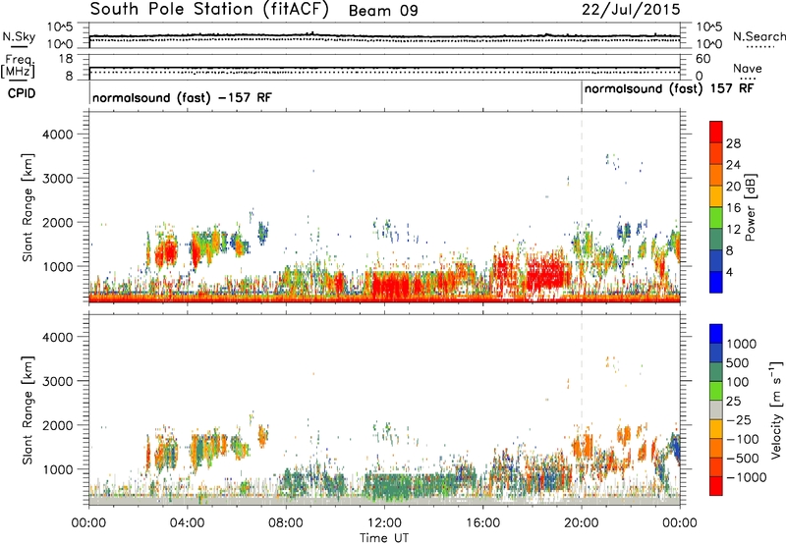Click the "CPID" row label
Image resolution: width=786 pixels, height=544 pixels.
point(22,93)
